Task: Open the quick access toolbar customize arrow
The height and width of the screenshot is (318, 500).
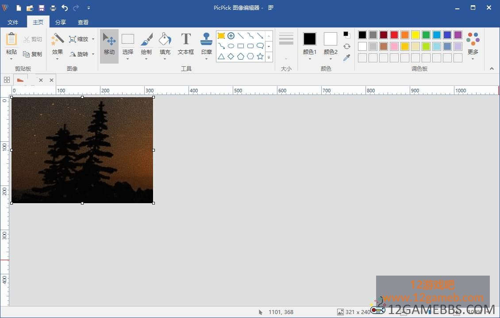Action: (x=88, y=8)
